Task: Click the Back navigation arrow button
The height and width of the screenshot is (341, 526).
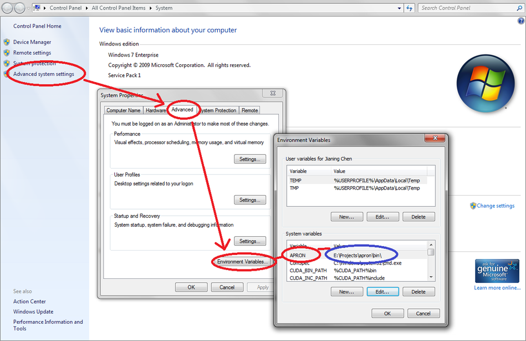Action: (7, 8)
